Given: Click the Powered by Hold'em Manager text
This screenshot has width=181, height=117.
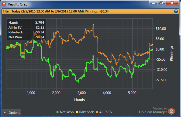Looking at the screenshot, I should (153, 110).
